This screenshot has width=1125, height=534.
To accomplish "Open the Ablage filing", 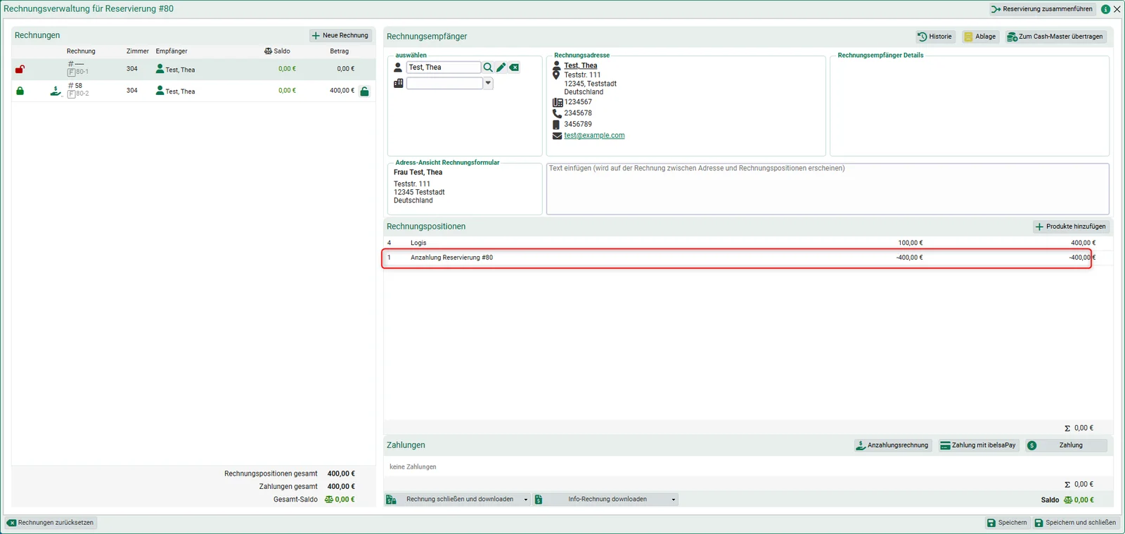I will tap(979, 37).
